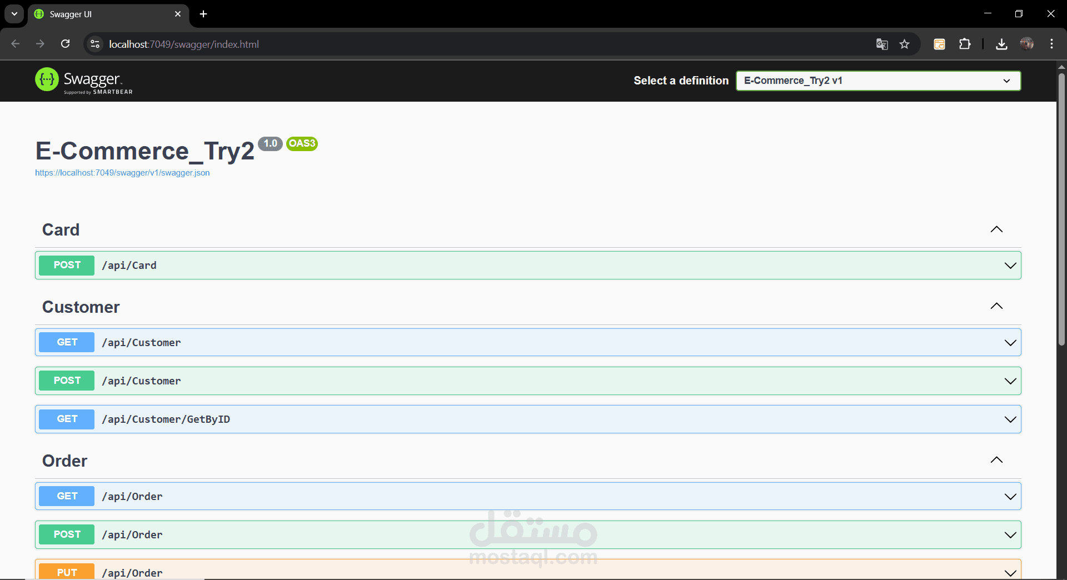This screenshot has height=580, width=1067.
Task: Expand the PUT /api/Order chevron
Action: pyautogui.click(x=1010, y=573)
